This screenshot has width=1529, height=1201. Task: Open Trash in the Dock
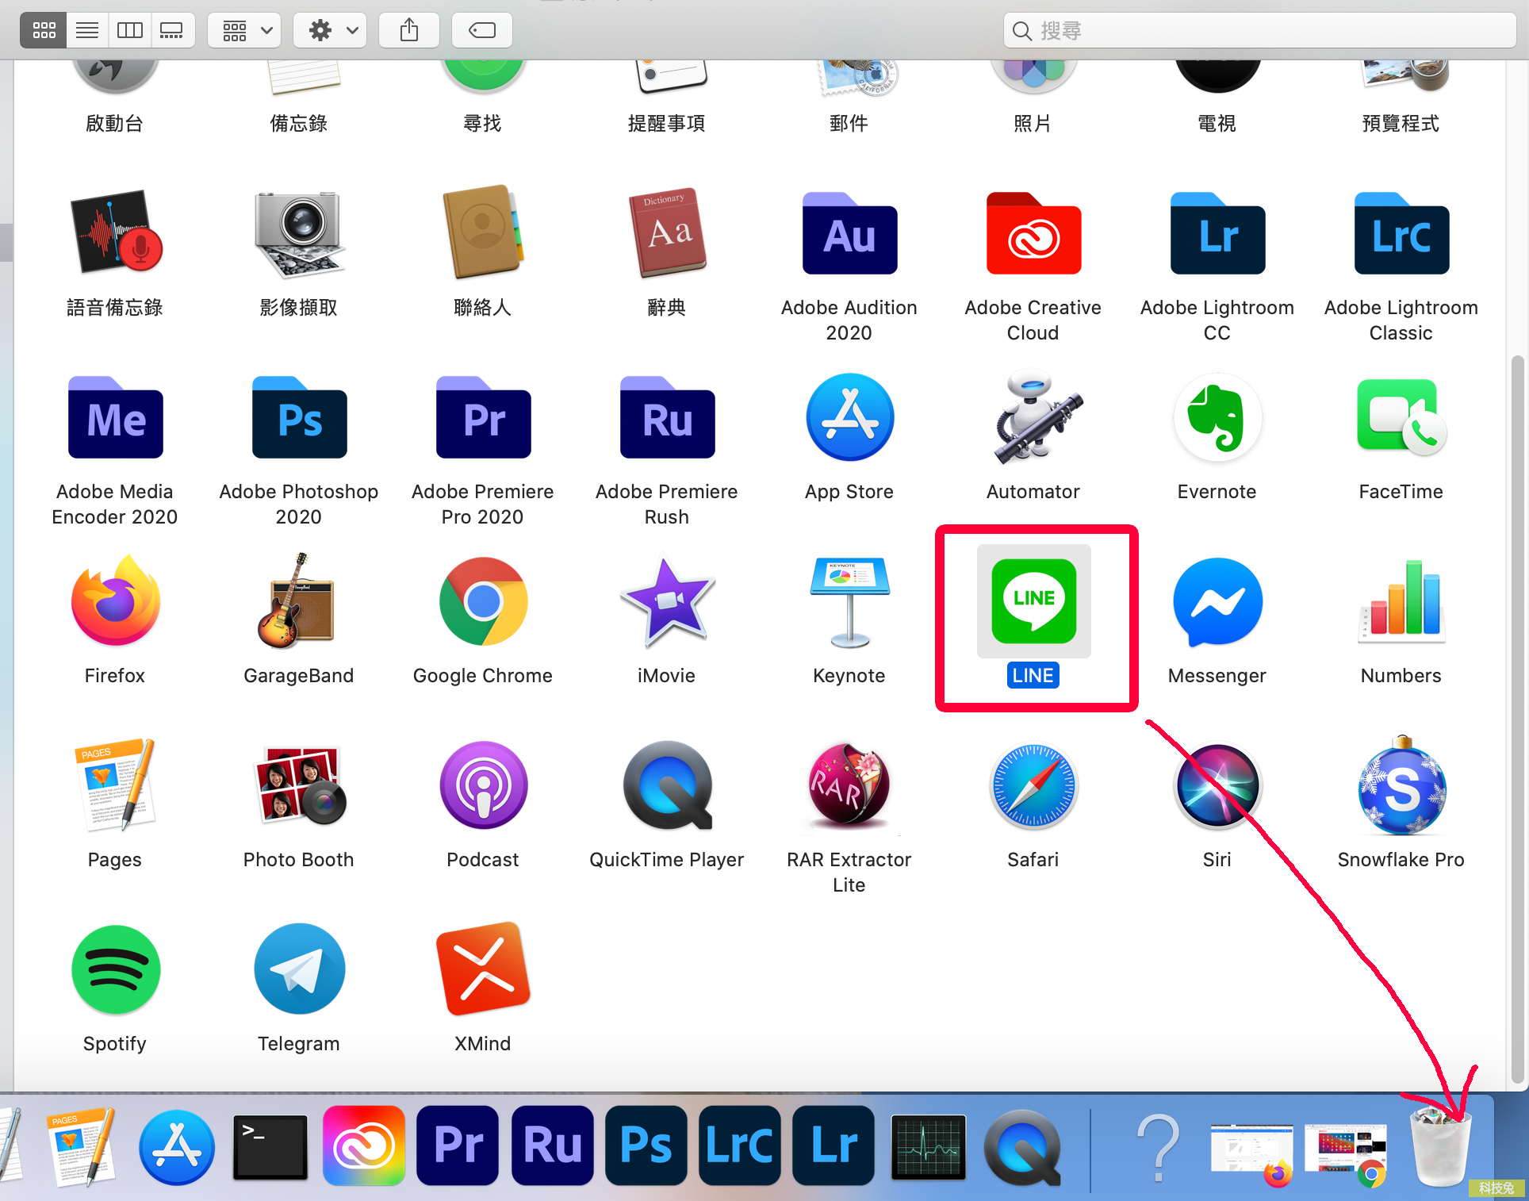point(1439,1147)
